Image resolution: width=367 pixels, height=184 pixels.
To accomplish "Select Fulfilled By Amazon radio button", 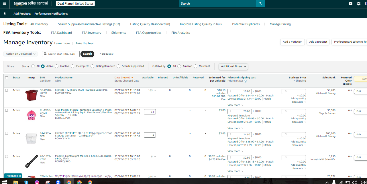I will coord(179,66).
